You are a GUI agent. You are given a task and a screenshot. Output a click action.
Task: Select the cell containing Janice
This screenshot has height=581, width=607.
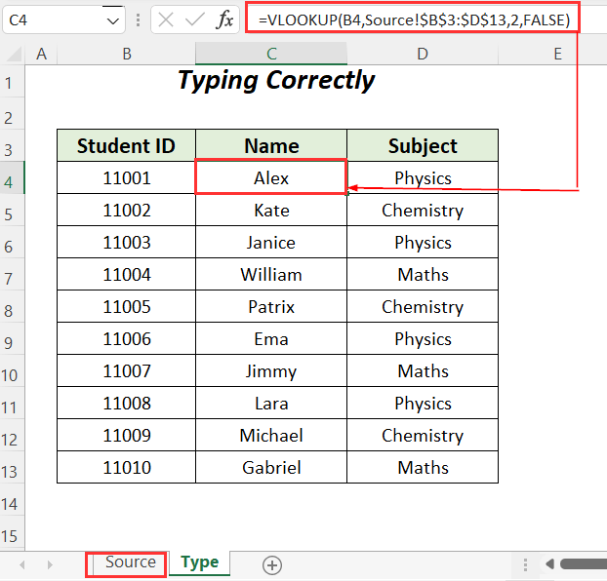(271, 242)
